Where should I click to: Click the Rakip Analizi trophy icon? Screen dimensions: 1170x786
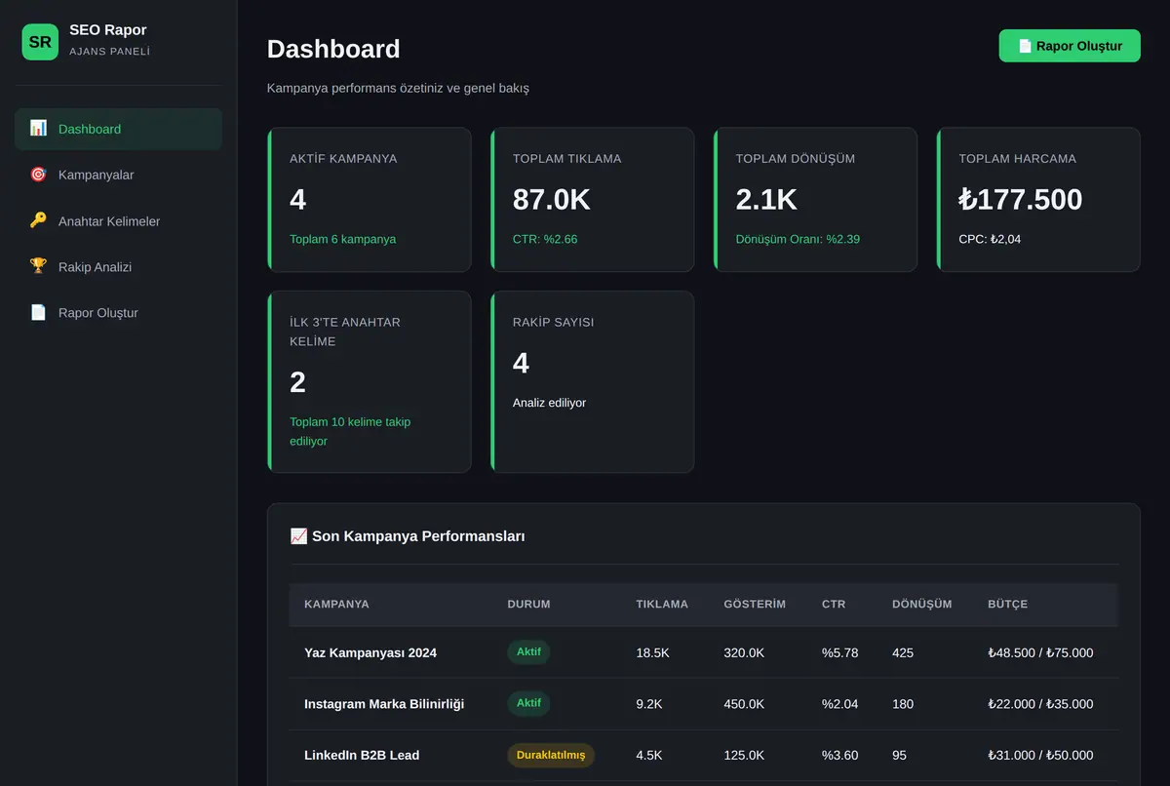coord(38,266)
